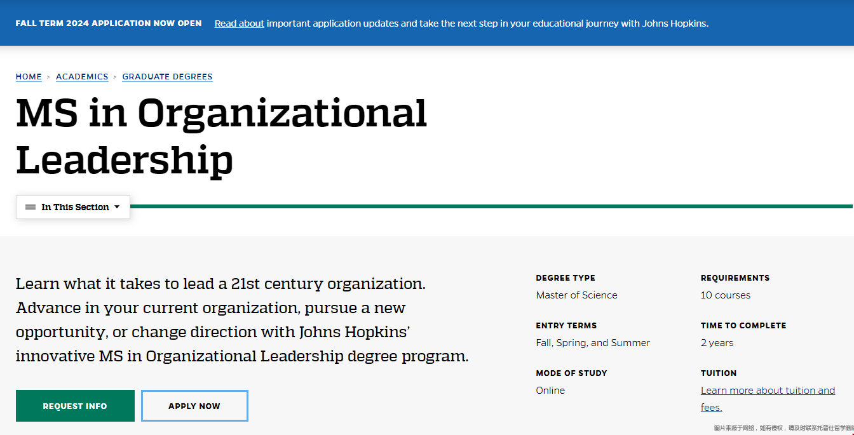
Task: Click the hamburger icon beside In This Section
Action: coord(30,207)
